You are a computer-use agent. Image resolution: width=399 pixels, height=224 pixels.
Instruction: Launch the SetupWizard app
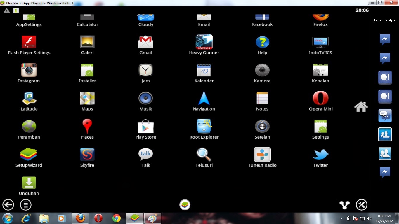click(x=29, y=155)
